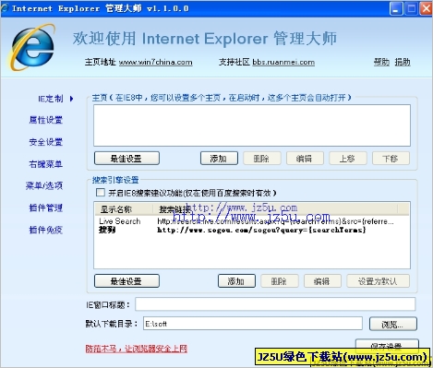Click the 捐助 link
Screen dimensions: 433x368
pos(403,62)
